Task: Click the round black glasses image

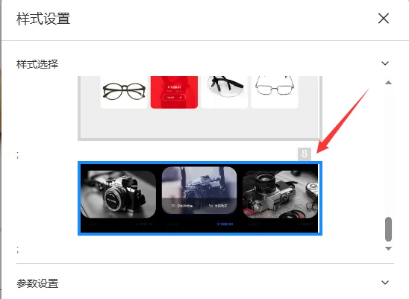Action: 124,92
